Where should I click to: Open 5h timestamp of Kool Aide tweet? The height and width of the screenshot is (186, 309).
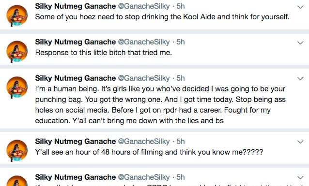[180, 6]
